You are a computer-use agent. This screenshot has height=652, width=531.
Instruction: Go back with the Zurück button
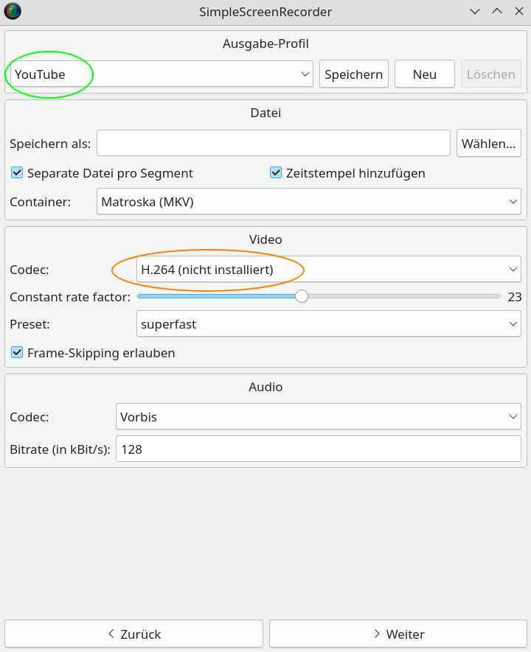pyautogui.click(x=134, y=634)
